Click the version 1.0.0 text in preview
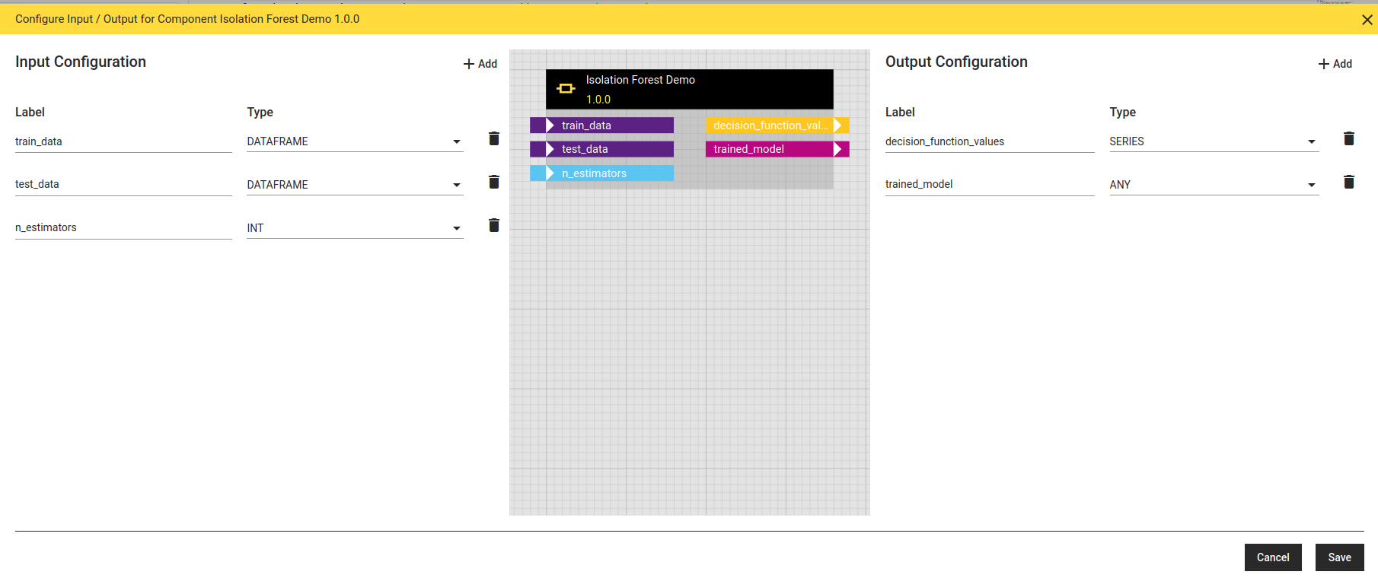1378x581 pixels. [598, 100]
